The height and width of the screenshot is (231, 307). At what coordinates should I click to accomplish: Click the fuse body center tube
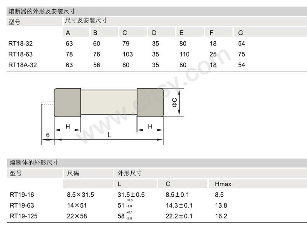pos(109,102)
